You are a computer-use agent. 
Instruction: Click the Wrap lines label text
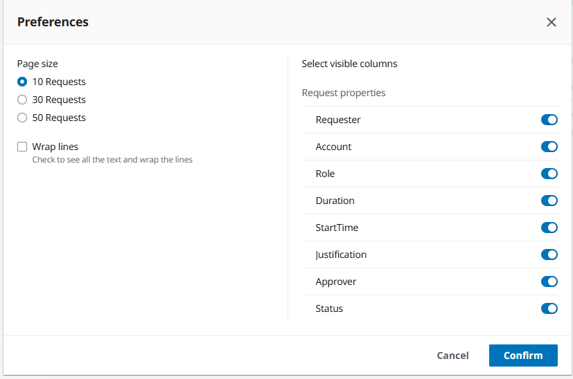[x=55, y=147]
